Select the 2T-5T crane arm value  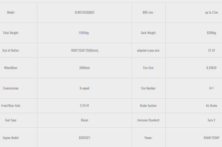[x=211, y=50]
